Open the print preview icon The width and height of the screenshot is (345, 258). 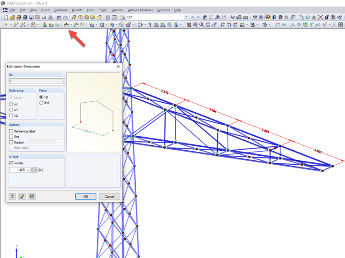[50, 17]
